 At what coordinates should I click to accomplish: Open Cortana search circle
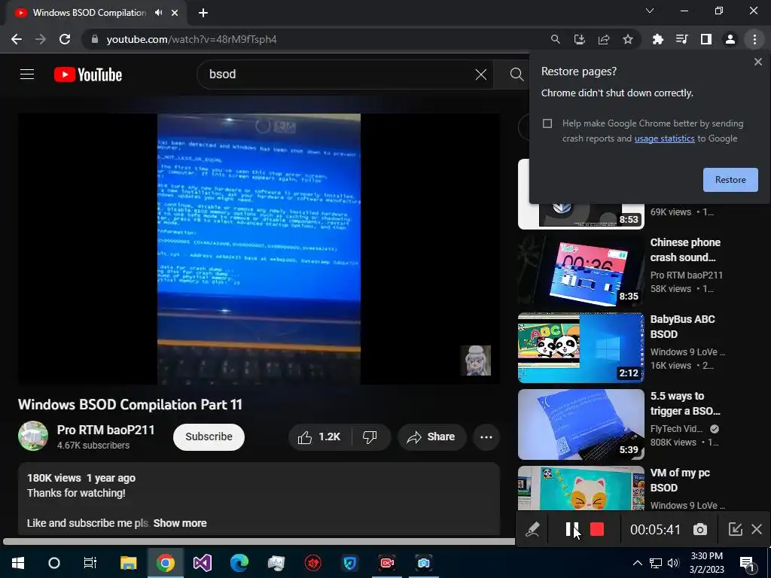[54, 563]
